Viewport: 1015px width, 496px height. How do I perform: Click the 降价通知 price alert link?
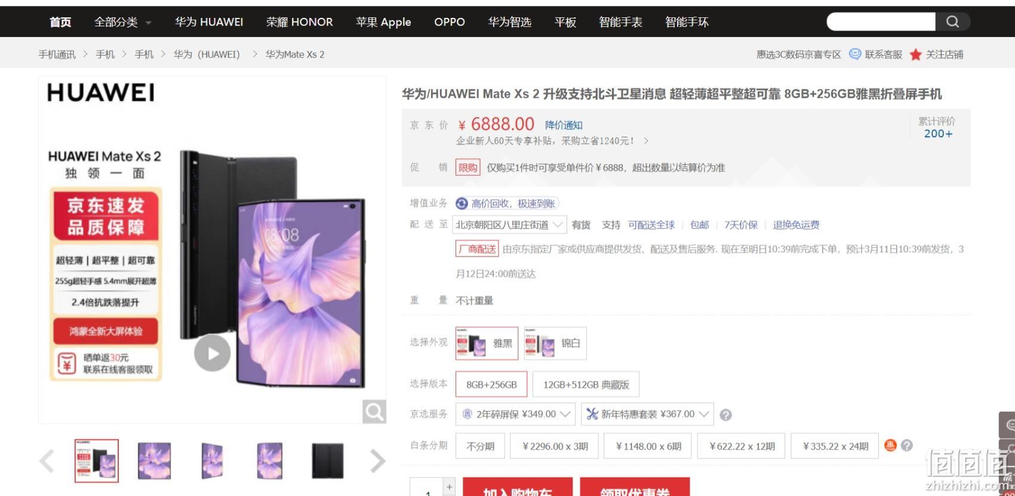click(x=564, y=125)
